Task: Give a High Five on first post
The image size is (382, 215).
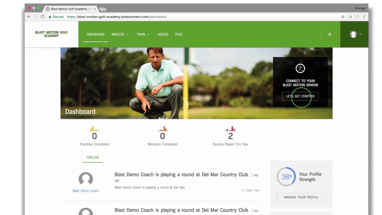Action: (x=250, y=190)
